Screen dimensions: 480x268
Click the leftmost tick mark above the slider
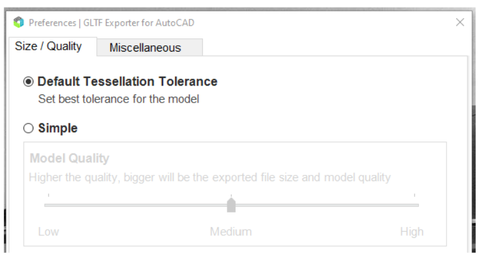[49, 196]
